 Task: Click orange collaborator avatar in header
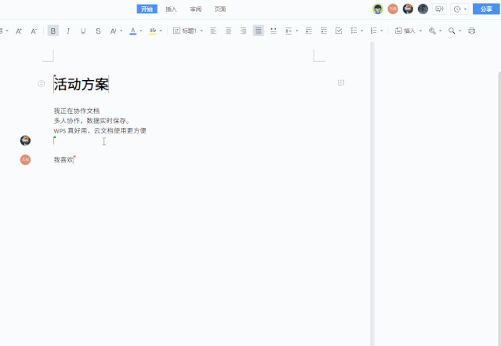[x=393, y=9]
